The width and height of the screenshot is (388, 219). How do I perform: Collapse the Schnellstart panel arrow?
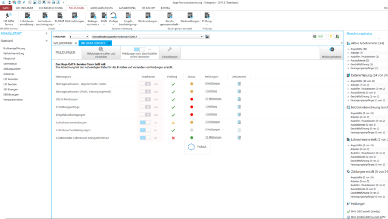[x=46, y=33]
